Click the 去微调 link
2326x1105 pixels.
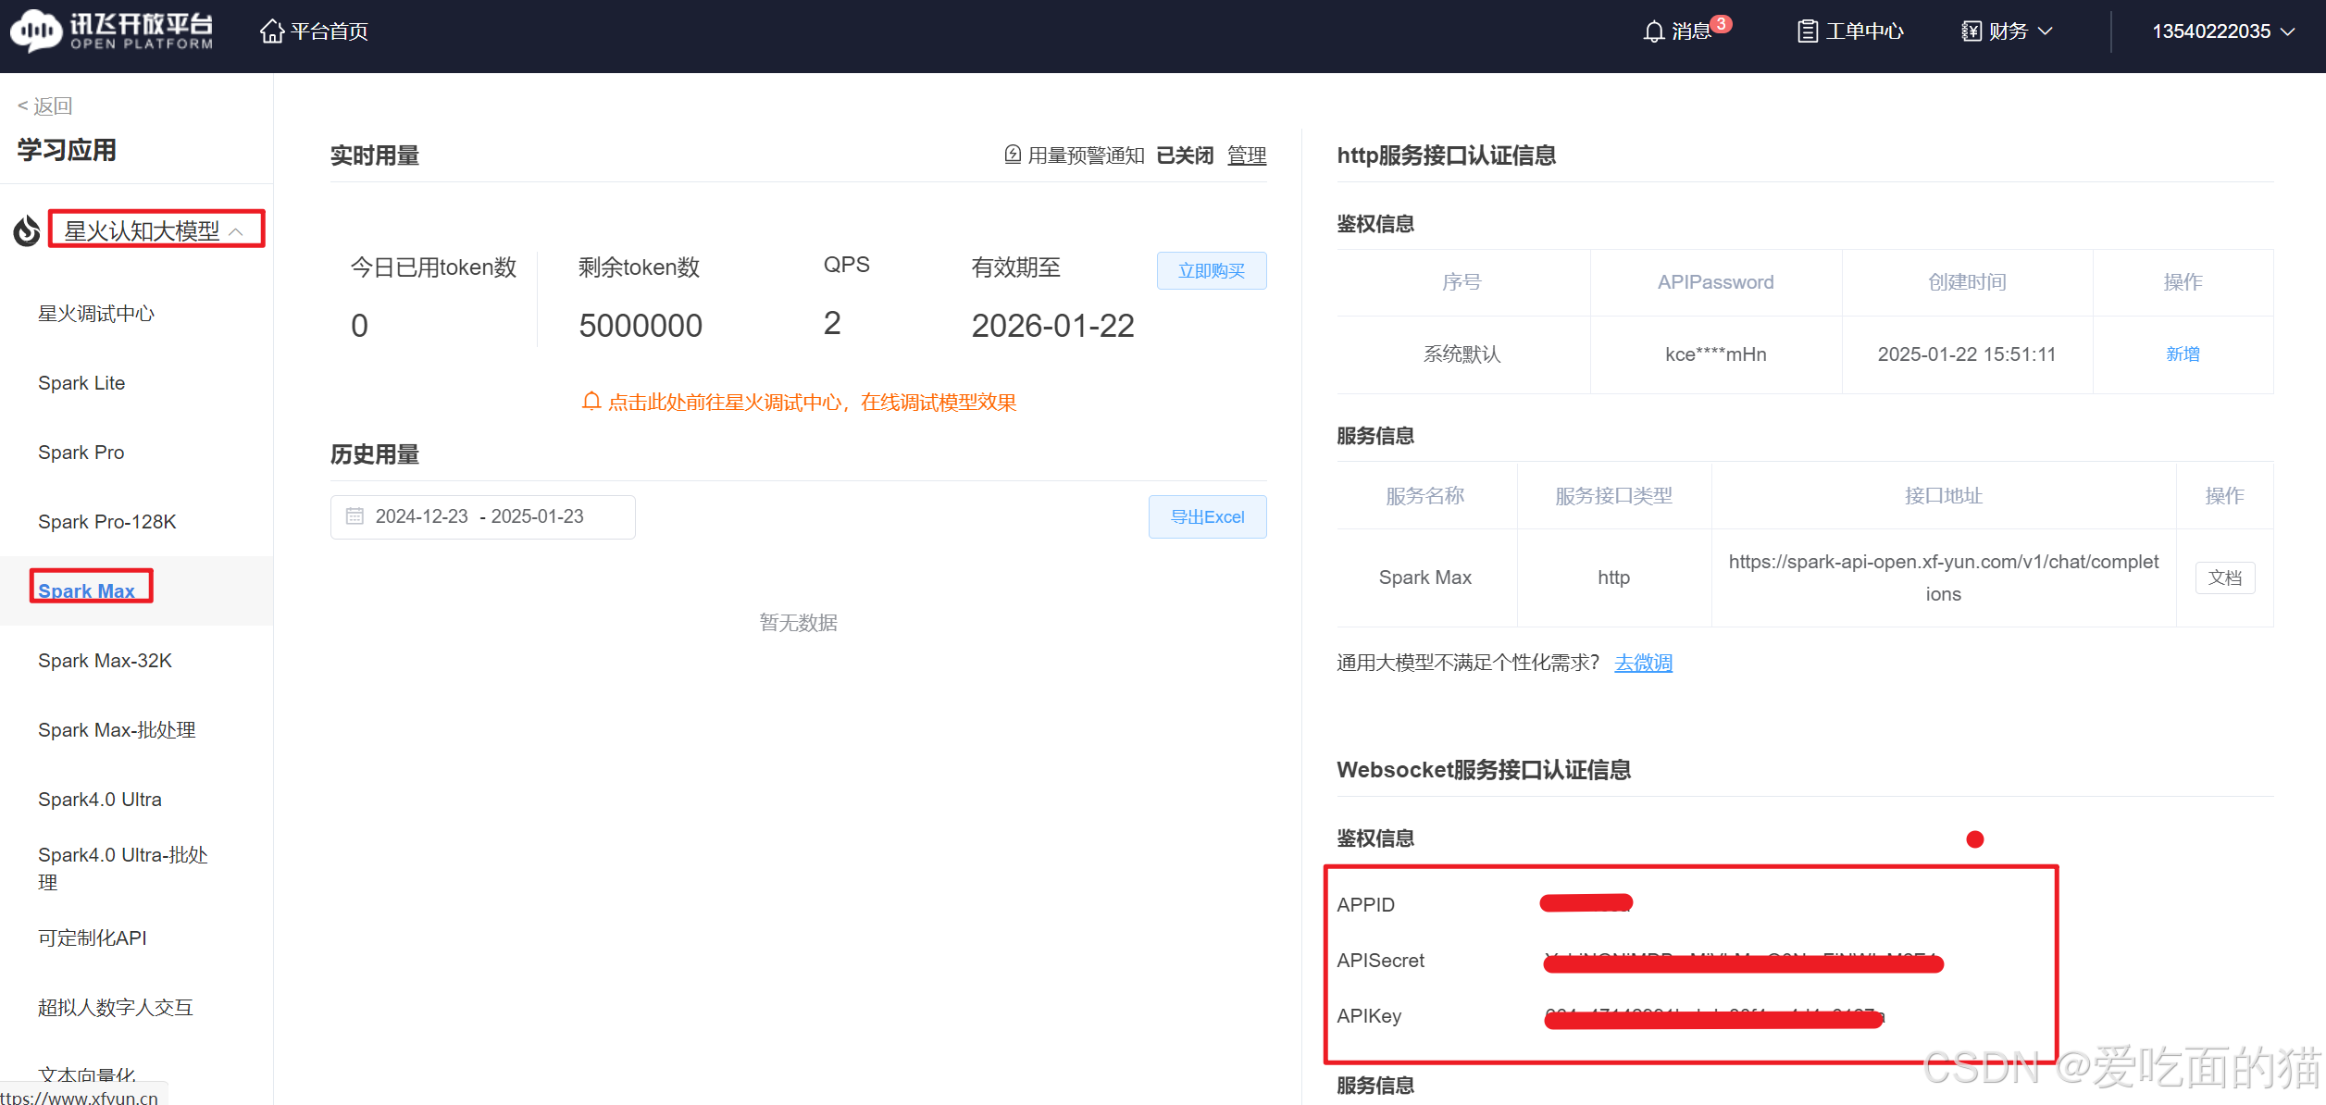pos(1643,663)
